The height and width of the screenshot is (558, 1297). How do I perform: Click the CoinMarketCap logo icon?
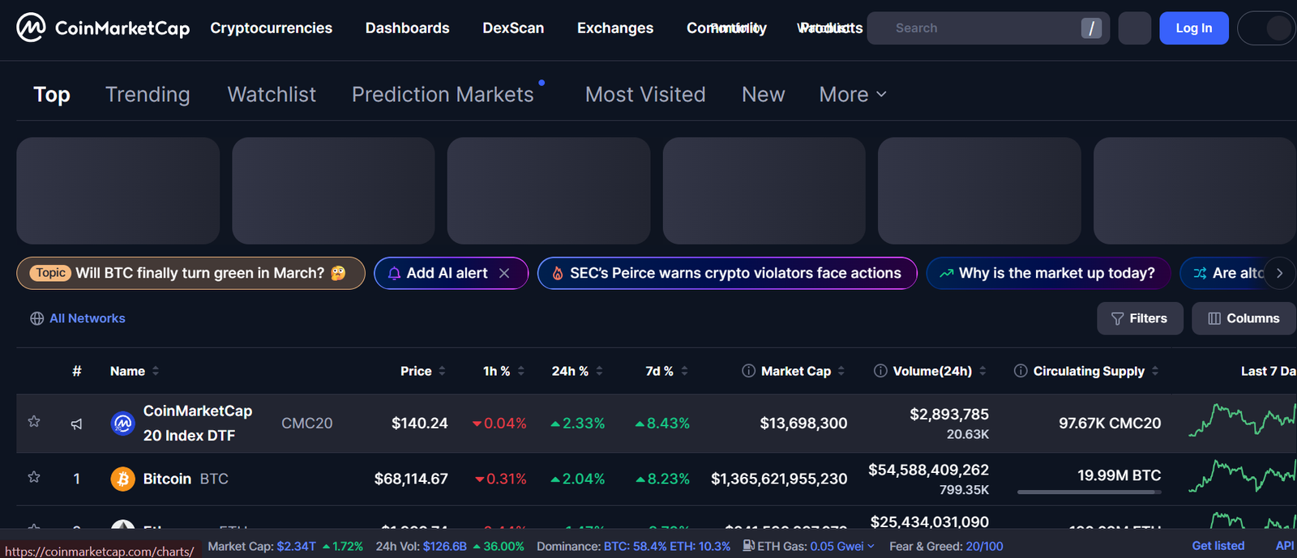pos(31,28)
